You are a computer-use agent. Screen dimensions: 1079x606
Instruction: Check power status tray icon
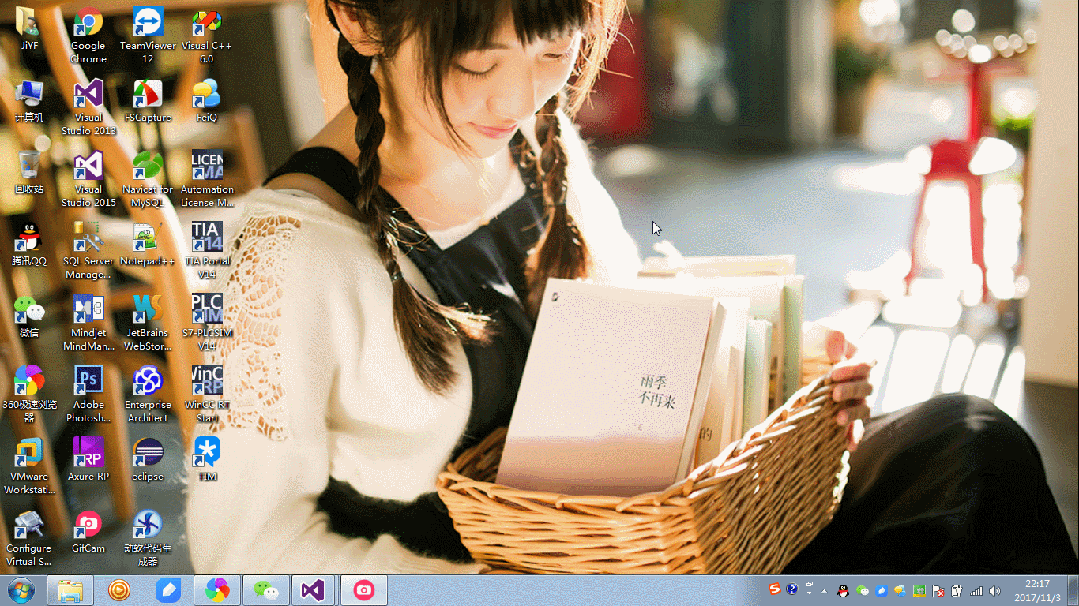957,591
